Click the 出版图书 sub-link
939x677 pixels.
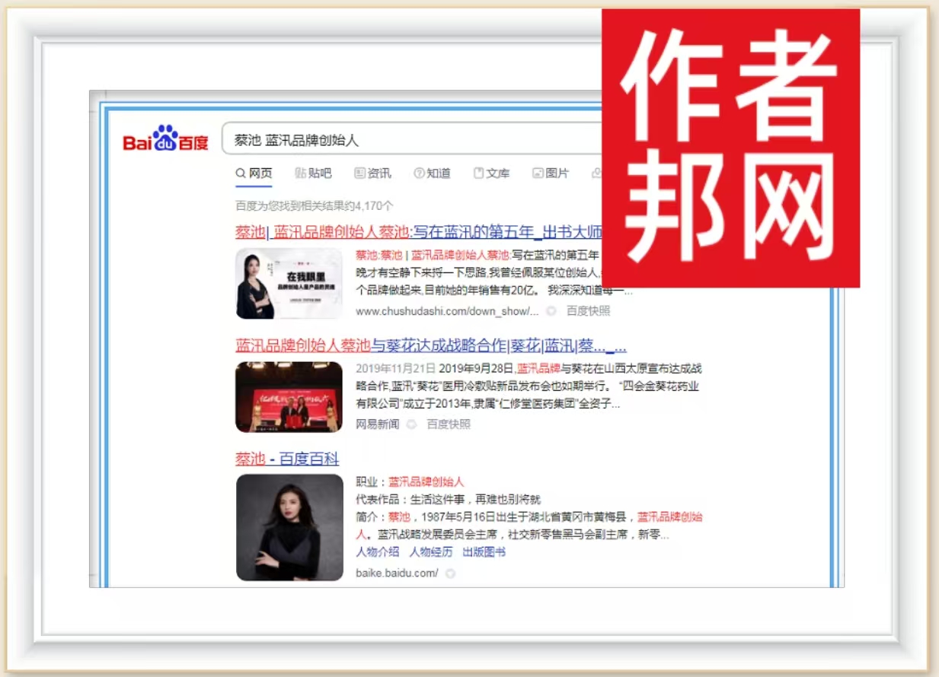point(484,552)
